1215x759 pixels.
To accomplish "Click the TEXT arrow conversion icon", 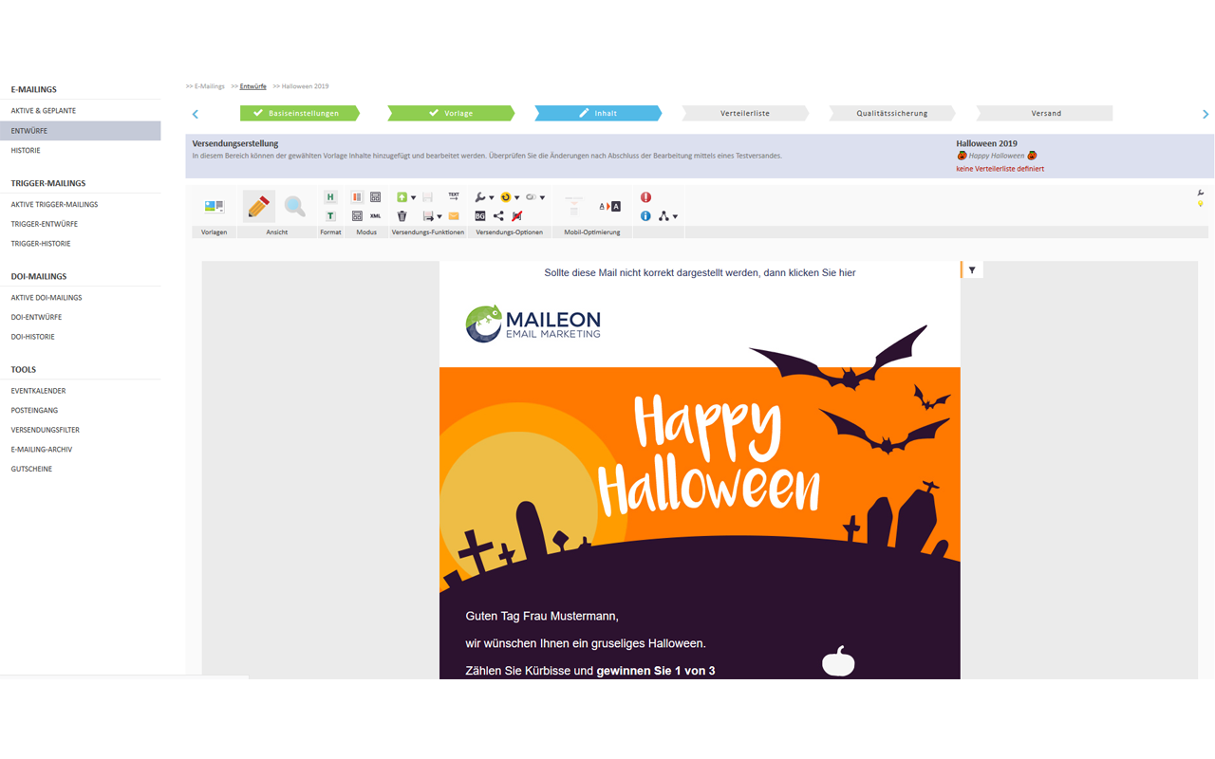I will click(x=454, y=196).
